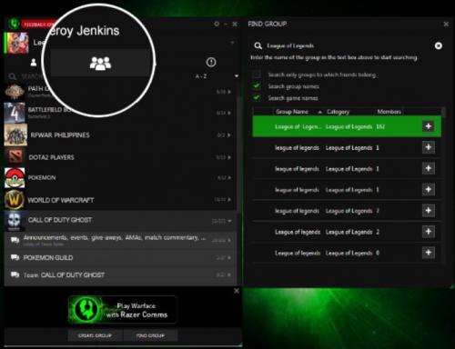Select the POKEMON group name

[x=42, y=177]
